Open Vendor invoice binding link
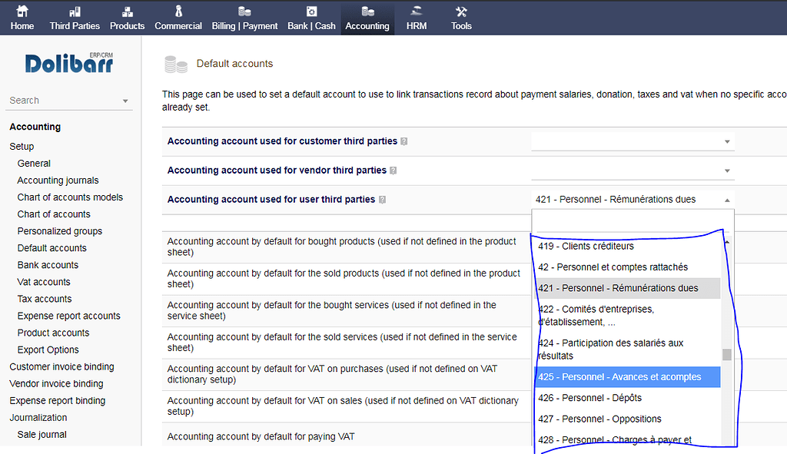 56,383
